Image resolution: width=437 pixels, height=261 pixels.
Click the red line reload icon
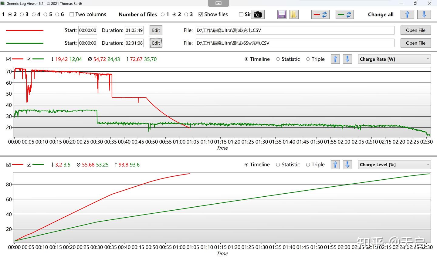320,15
